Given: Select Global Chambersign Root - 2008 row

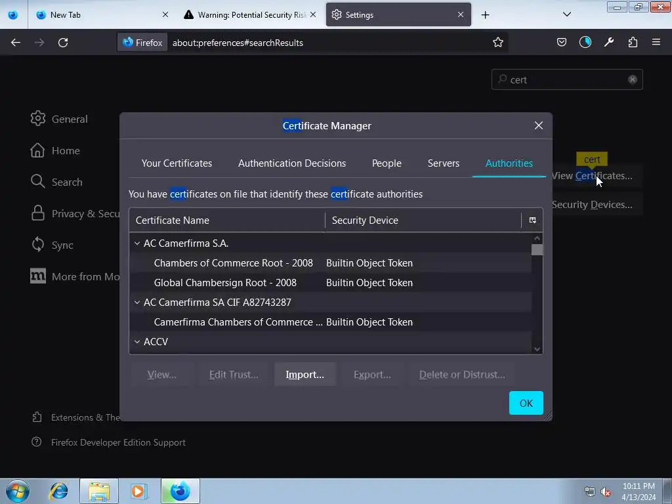Looking at the screenshot, I should 331,283.
